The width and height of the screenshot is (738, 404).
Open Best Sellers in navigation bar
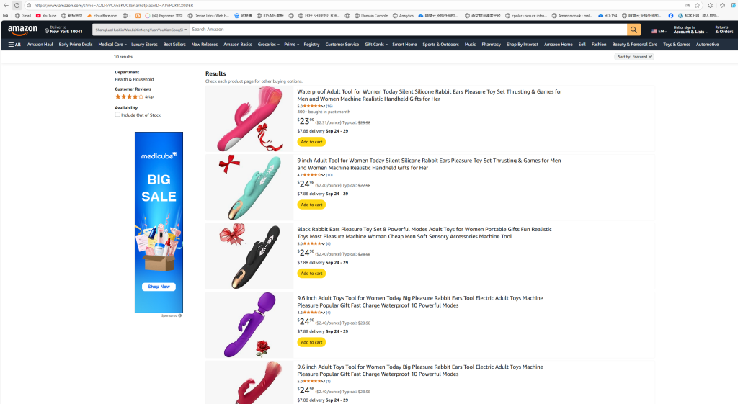click(x=174, y=45)
